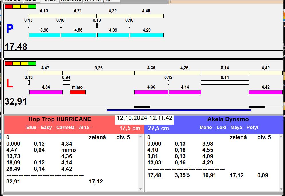285x196 pixels.
Task: Select the magenta 4,34 run bar
Action: [46, 92]
